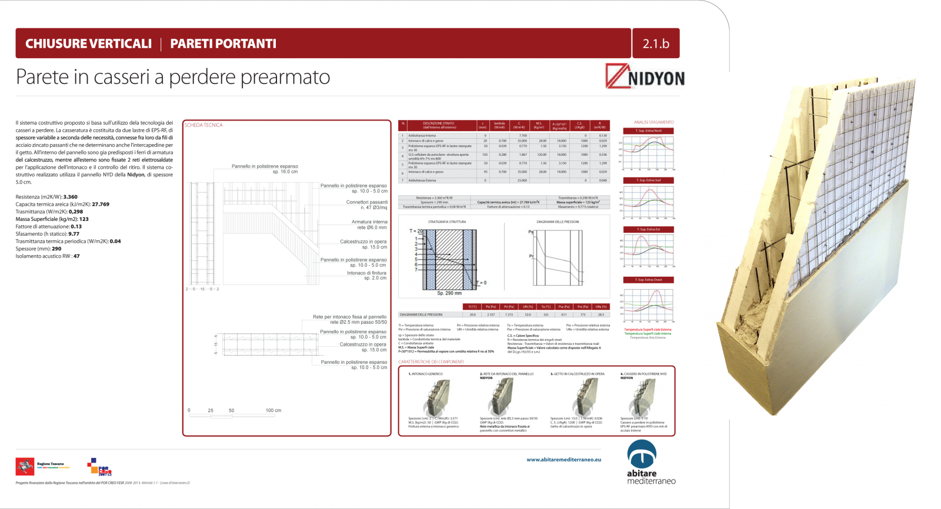This screenshot has width=941, height=509.
Task: Click the Adduttanza Interna table row
Action: point(504,135)
